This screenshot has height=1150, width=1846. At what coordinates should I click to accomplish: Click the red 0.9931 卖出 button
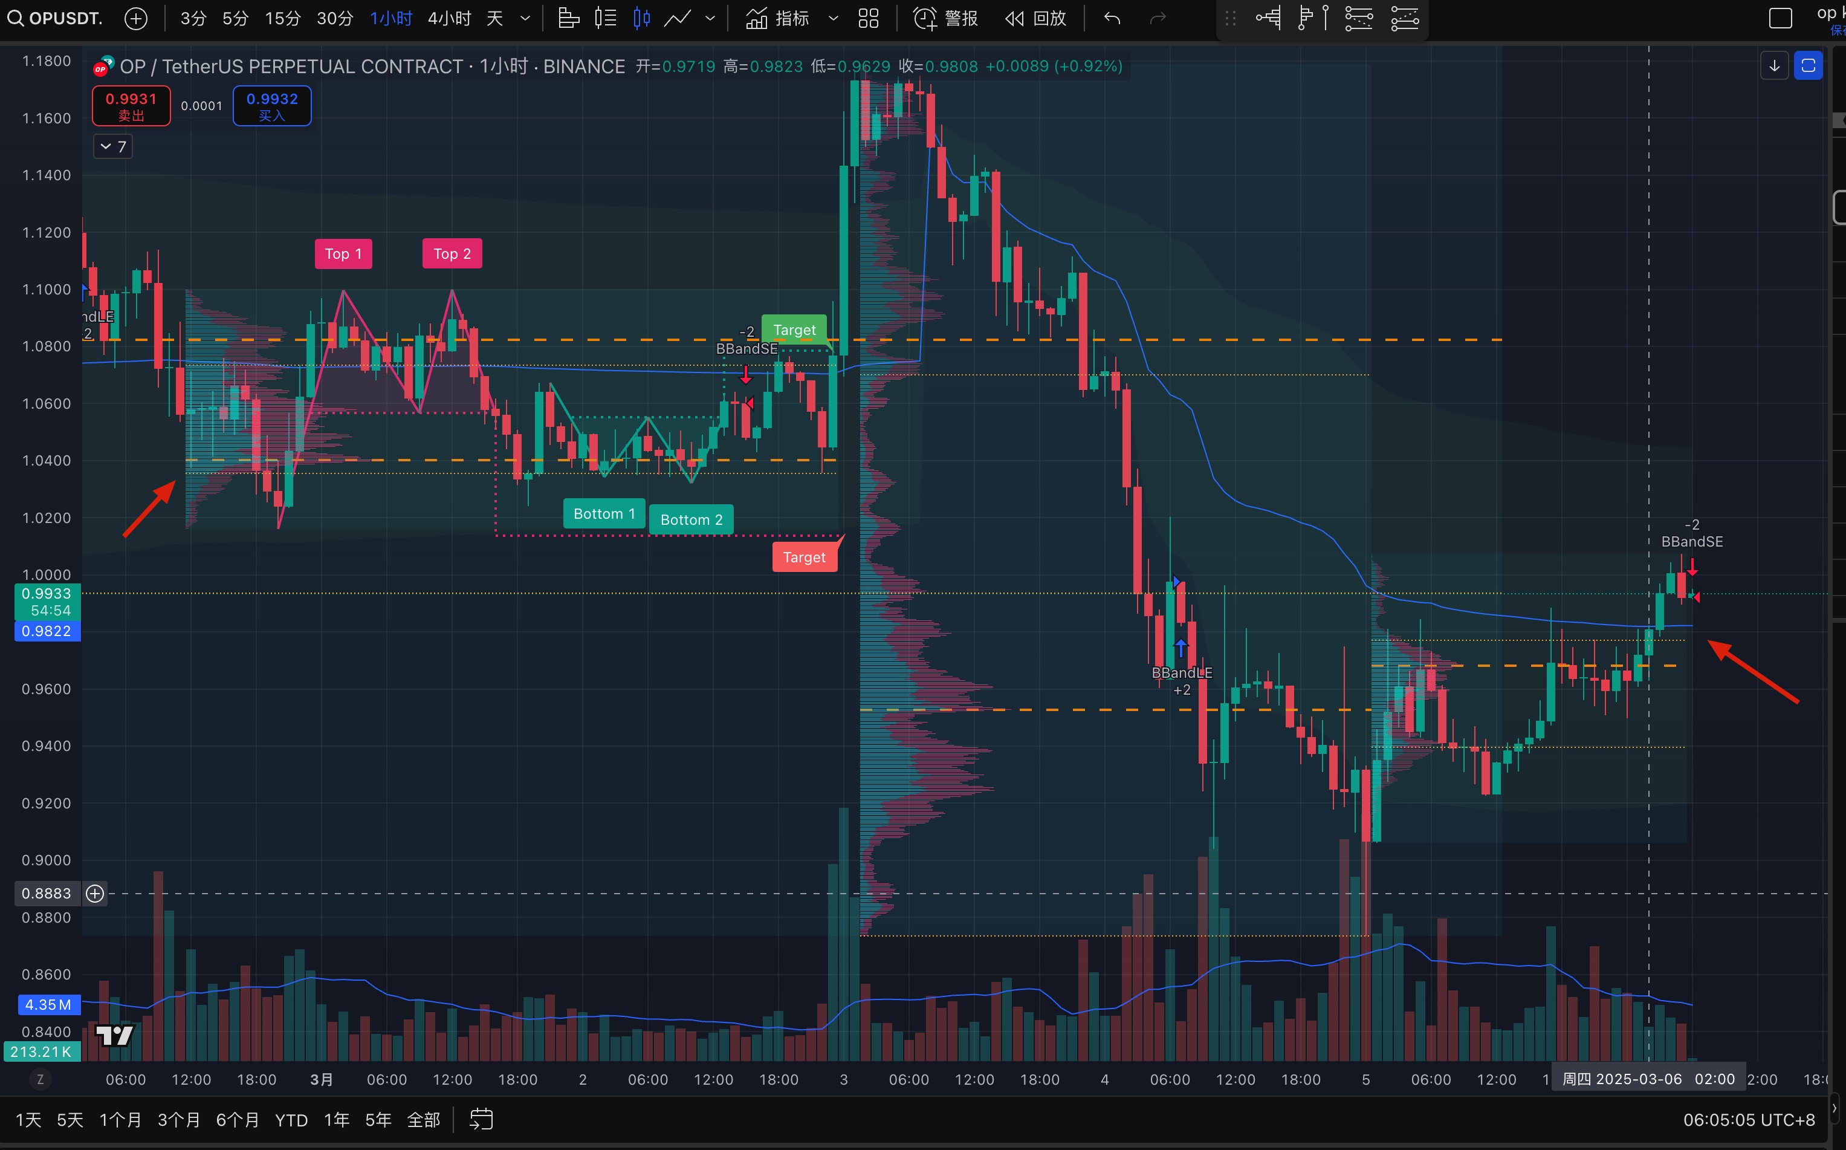pyautogui.click(x=131, y=106)
